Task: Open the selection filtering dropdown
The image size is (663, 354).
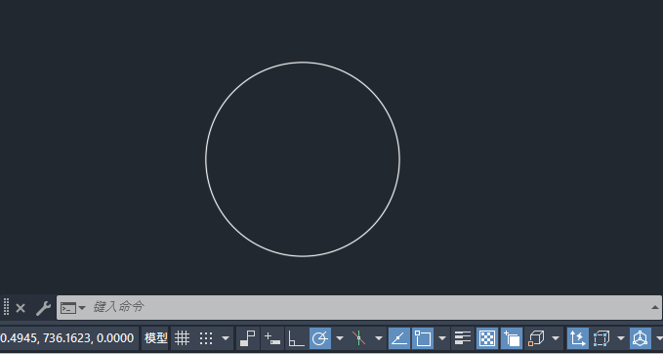Action: coord(621,338)
